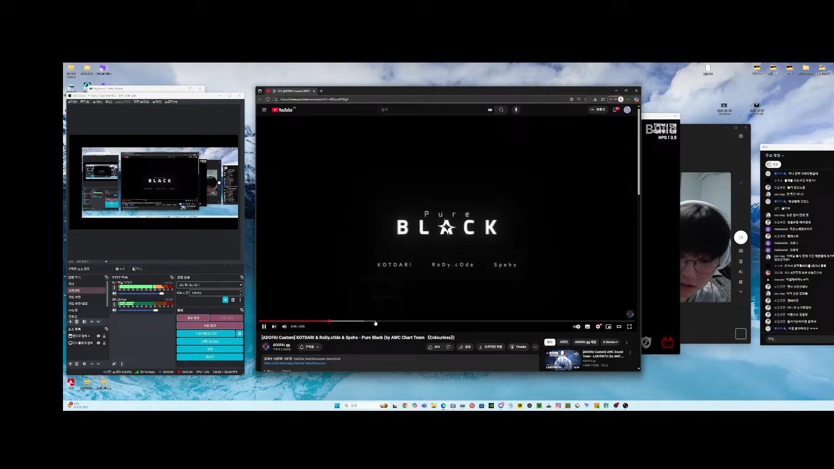Open the browser Copilot sidebar icon
This screenshot has height=469, width=834.
(636, 99)
